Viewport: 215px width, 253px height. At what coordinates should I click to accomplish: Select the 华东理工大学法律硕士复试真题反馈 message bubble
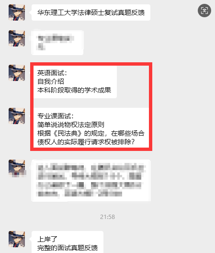91,12
